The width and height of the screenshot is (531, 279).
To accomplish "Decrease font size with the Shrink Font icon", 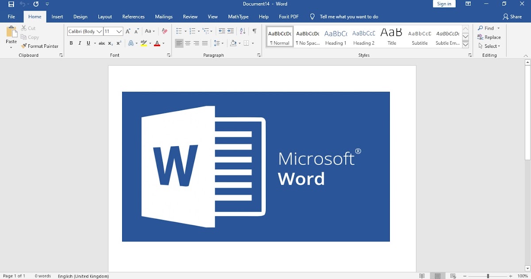I will pyautogui.click(x=136, y=31).
